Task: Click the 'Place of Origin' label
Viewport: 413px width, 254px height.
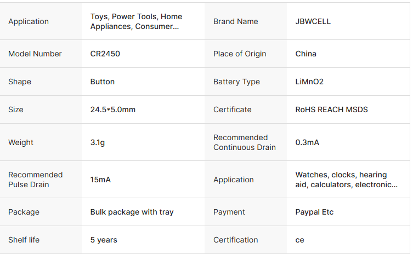Action: tap(240, 54)
